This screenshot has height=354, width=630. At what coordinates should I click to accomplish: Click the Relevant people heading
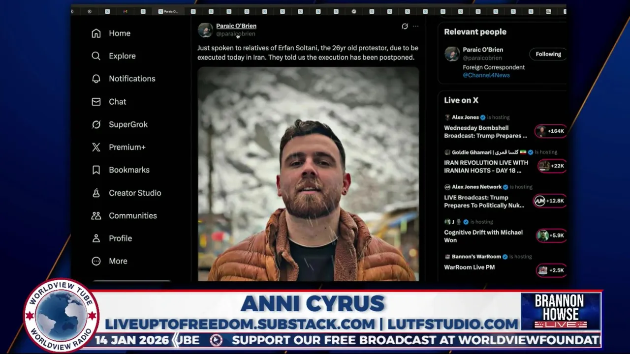click(x=475, y=32)
